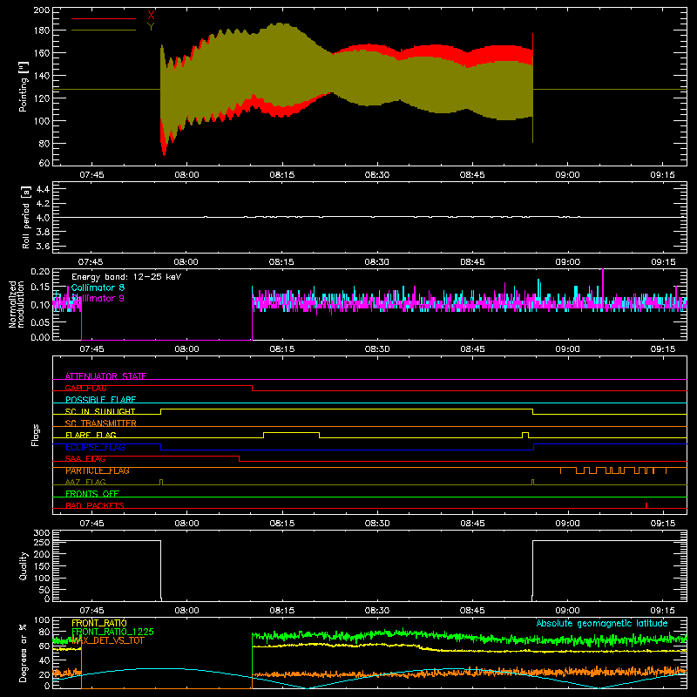The width and height of the screenshot is (697, 697).
Task: Click the 300 tick on the Quality axis
Action: click(x=42, y=533)
